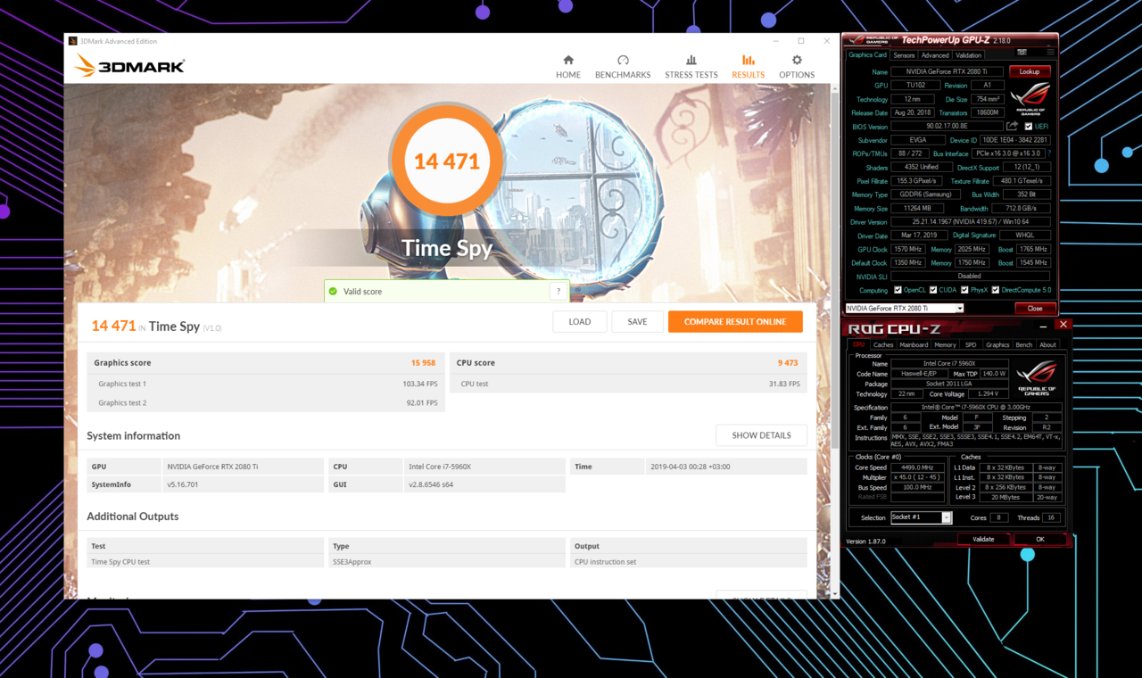
Task: Toggle the OpenCL checkbox in GPU-Z
Action: click(898, 290)
